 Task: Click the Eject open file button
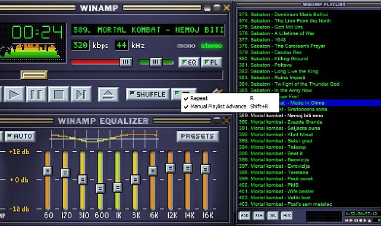click(x=108, y=94)
